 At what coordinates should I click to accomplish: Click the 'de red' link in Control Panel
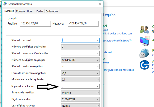coord(108,52)
